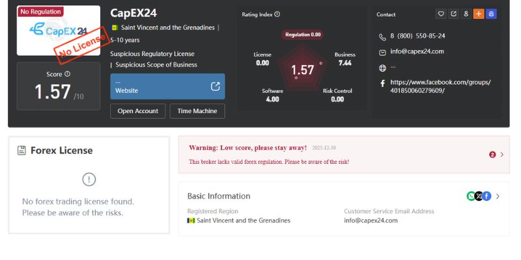Click the X social icon in Basic Information
This screenshot has width=521, height=260.
[479, 196]
